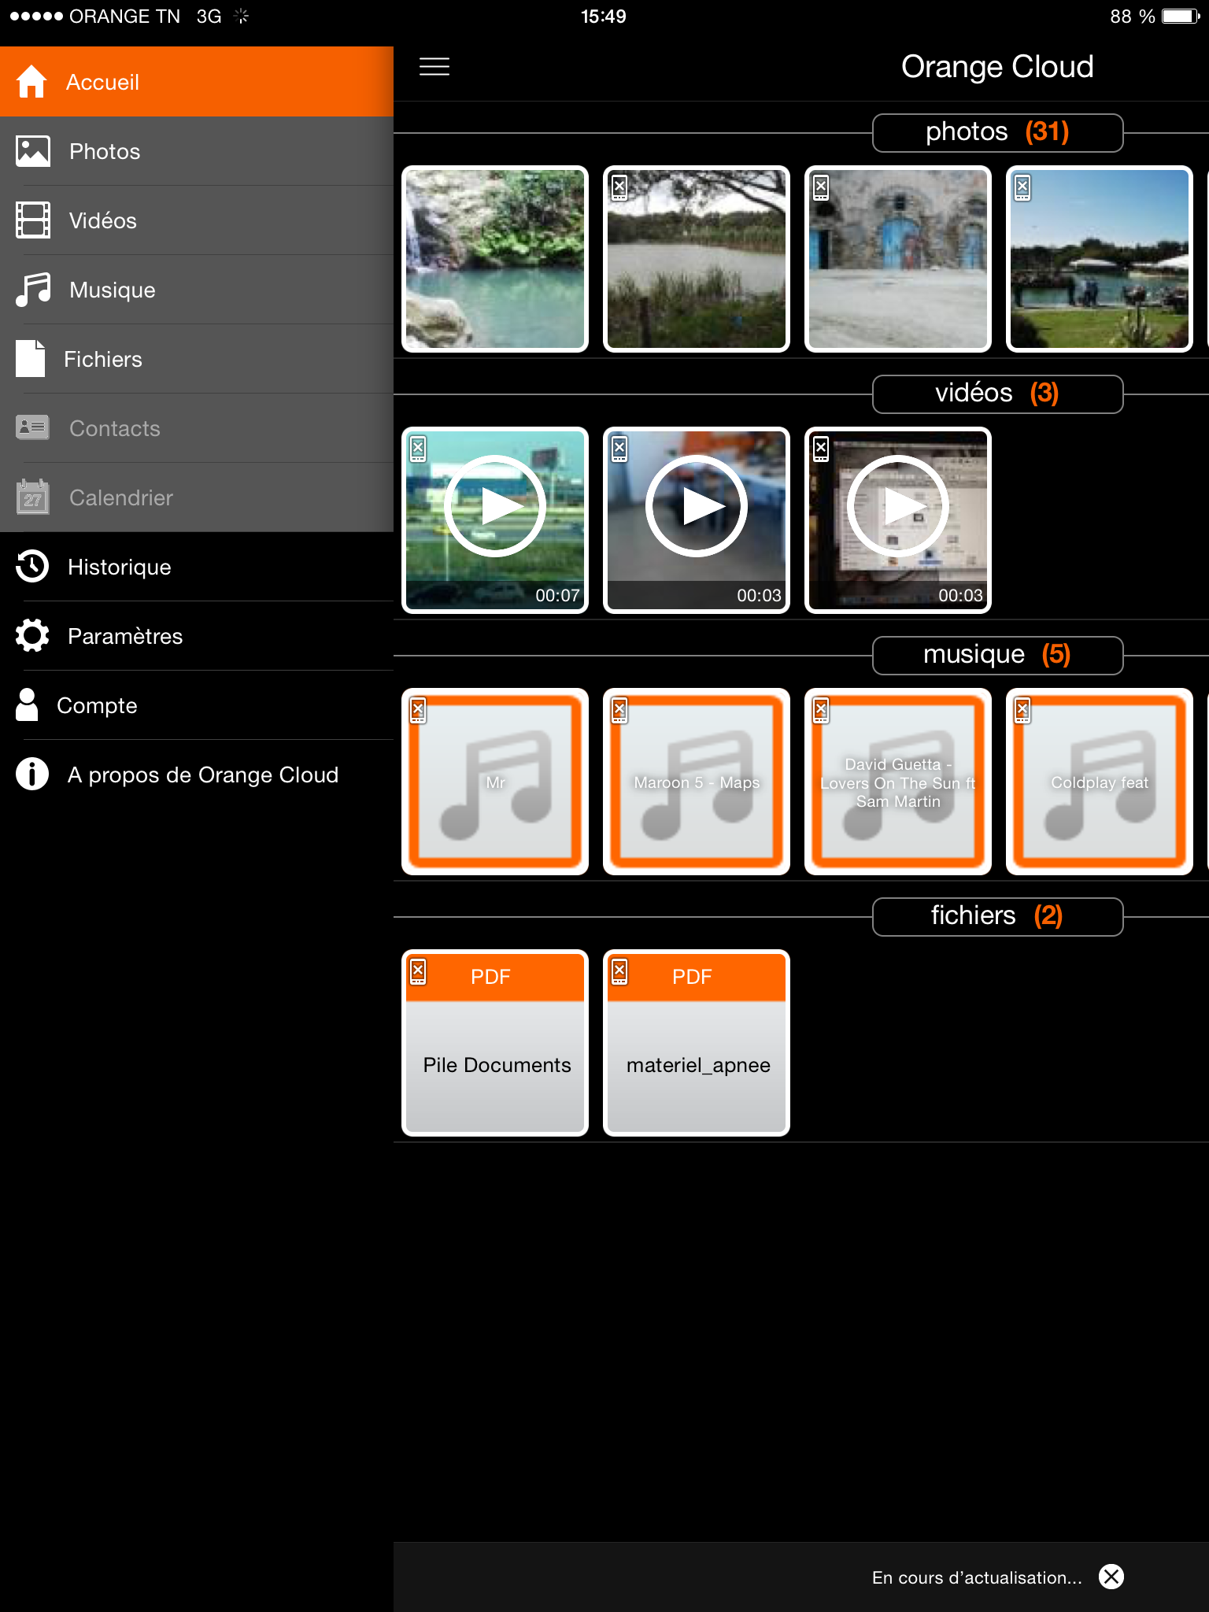Image resolution: width=1209 pixels, height=1612 pixels.
Task: Click device badge on Coldplay feat track
Action: pos(1022,710)
